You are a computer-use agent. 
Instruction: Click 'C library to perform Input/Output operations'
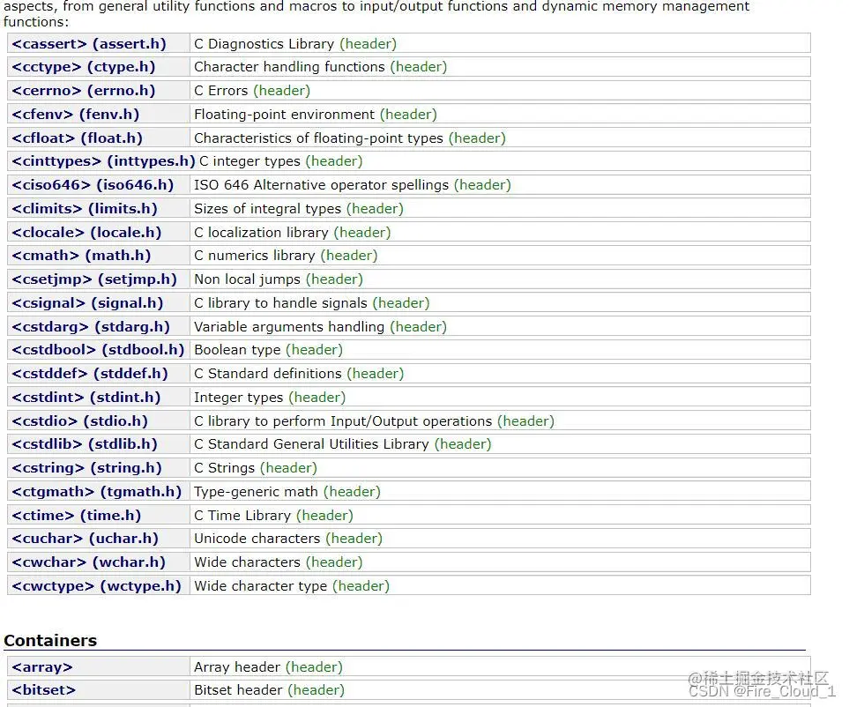(x=343, y=420)
